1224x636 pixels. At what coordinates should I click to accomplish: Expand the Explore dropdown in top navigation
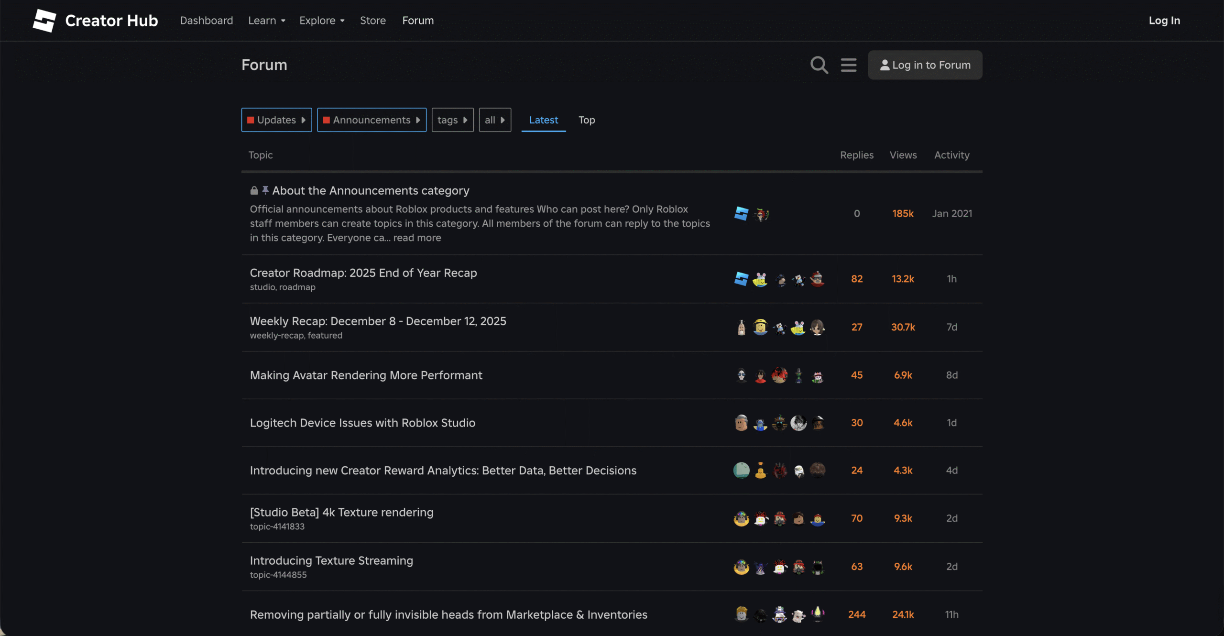pos(322,21)
